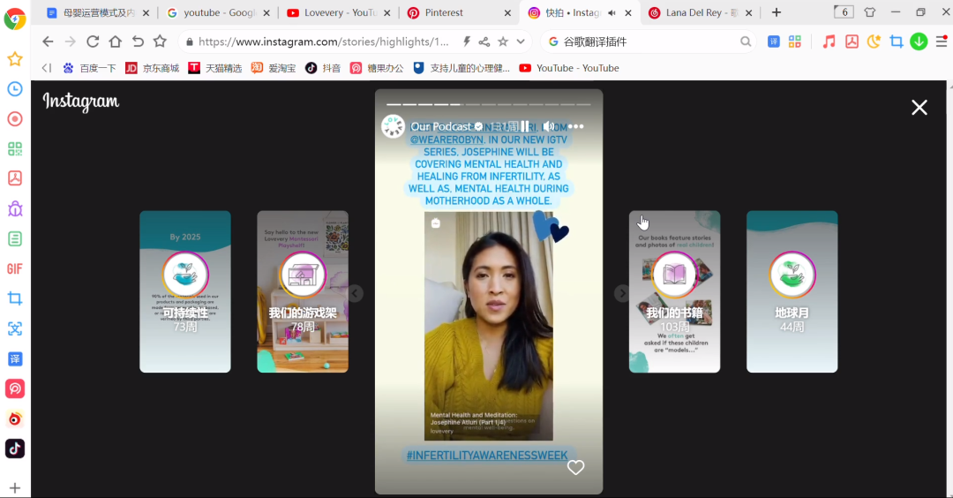The height and width of the screenshot is (498, 953).
Task: Open the extensions grid icon
Action: pos(794,41)
